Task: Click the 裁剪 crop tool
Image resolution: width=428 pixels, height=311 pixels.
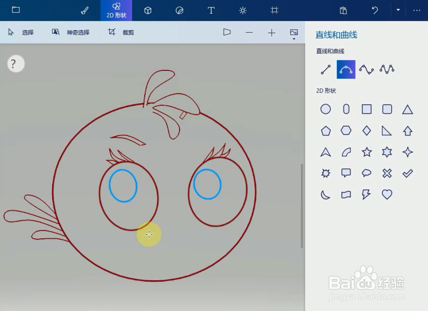Action: click(x=120, y=32)
